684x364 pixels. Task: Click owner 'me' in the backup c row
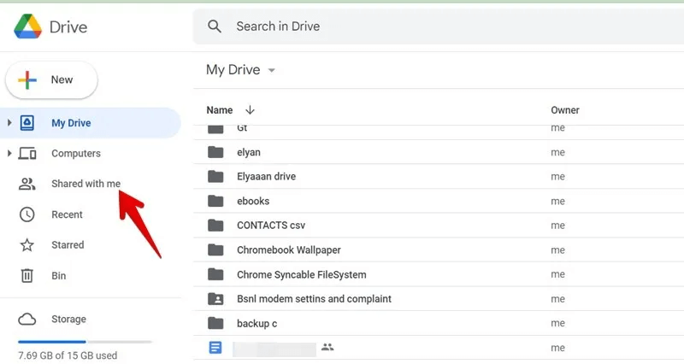[x=557, y=323]
